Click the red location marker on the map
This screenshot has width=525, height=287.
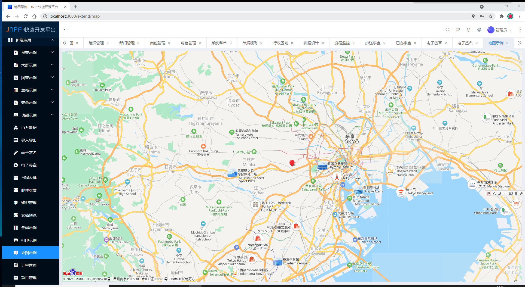pyautogui.click(x=292, y=163)
